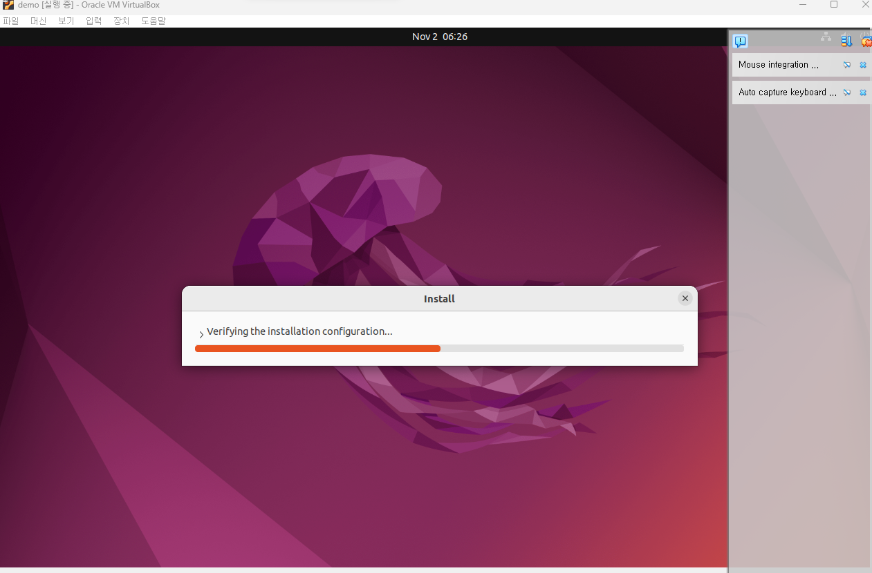This screenshot has width=872, height=573.
Task: Click the Auto capture keyboard notification text
Action: point(788,93)
